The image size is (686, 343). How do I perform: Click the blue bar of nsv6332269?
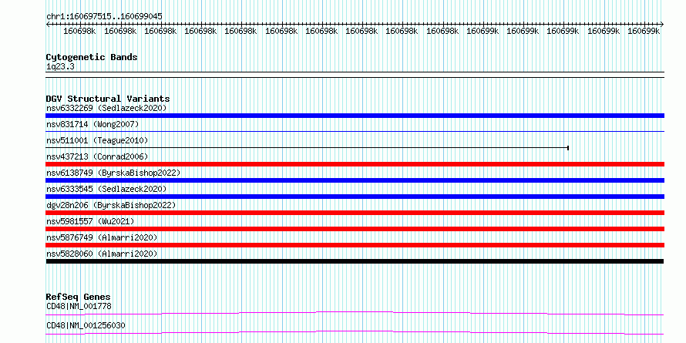click(x=355, y=116)
